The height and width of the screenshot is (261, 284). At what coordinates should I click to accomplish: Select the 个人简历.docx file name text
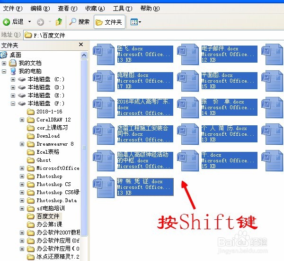pyautogui.click(x=224, y=128)
